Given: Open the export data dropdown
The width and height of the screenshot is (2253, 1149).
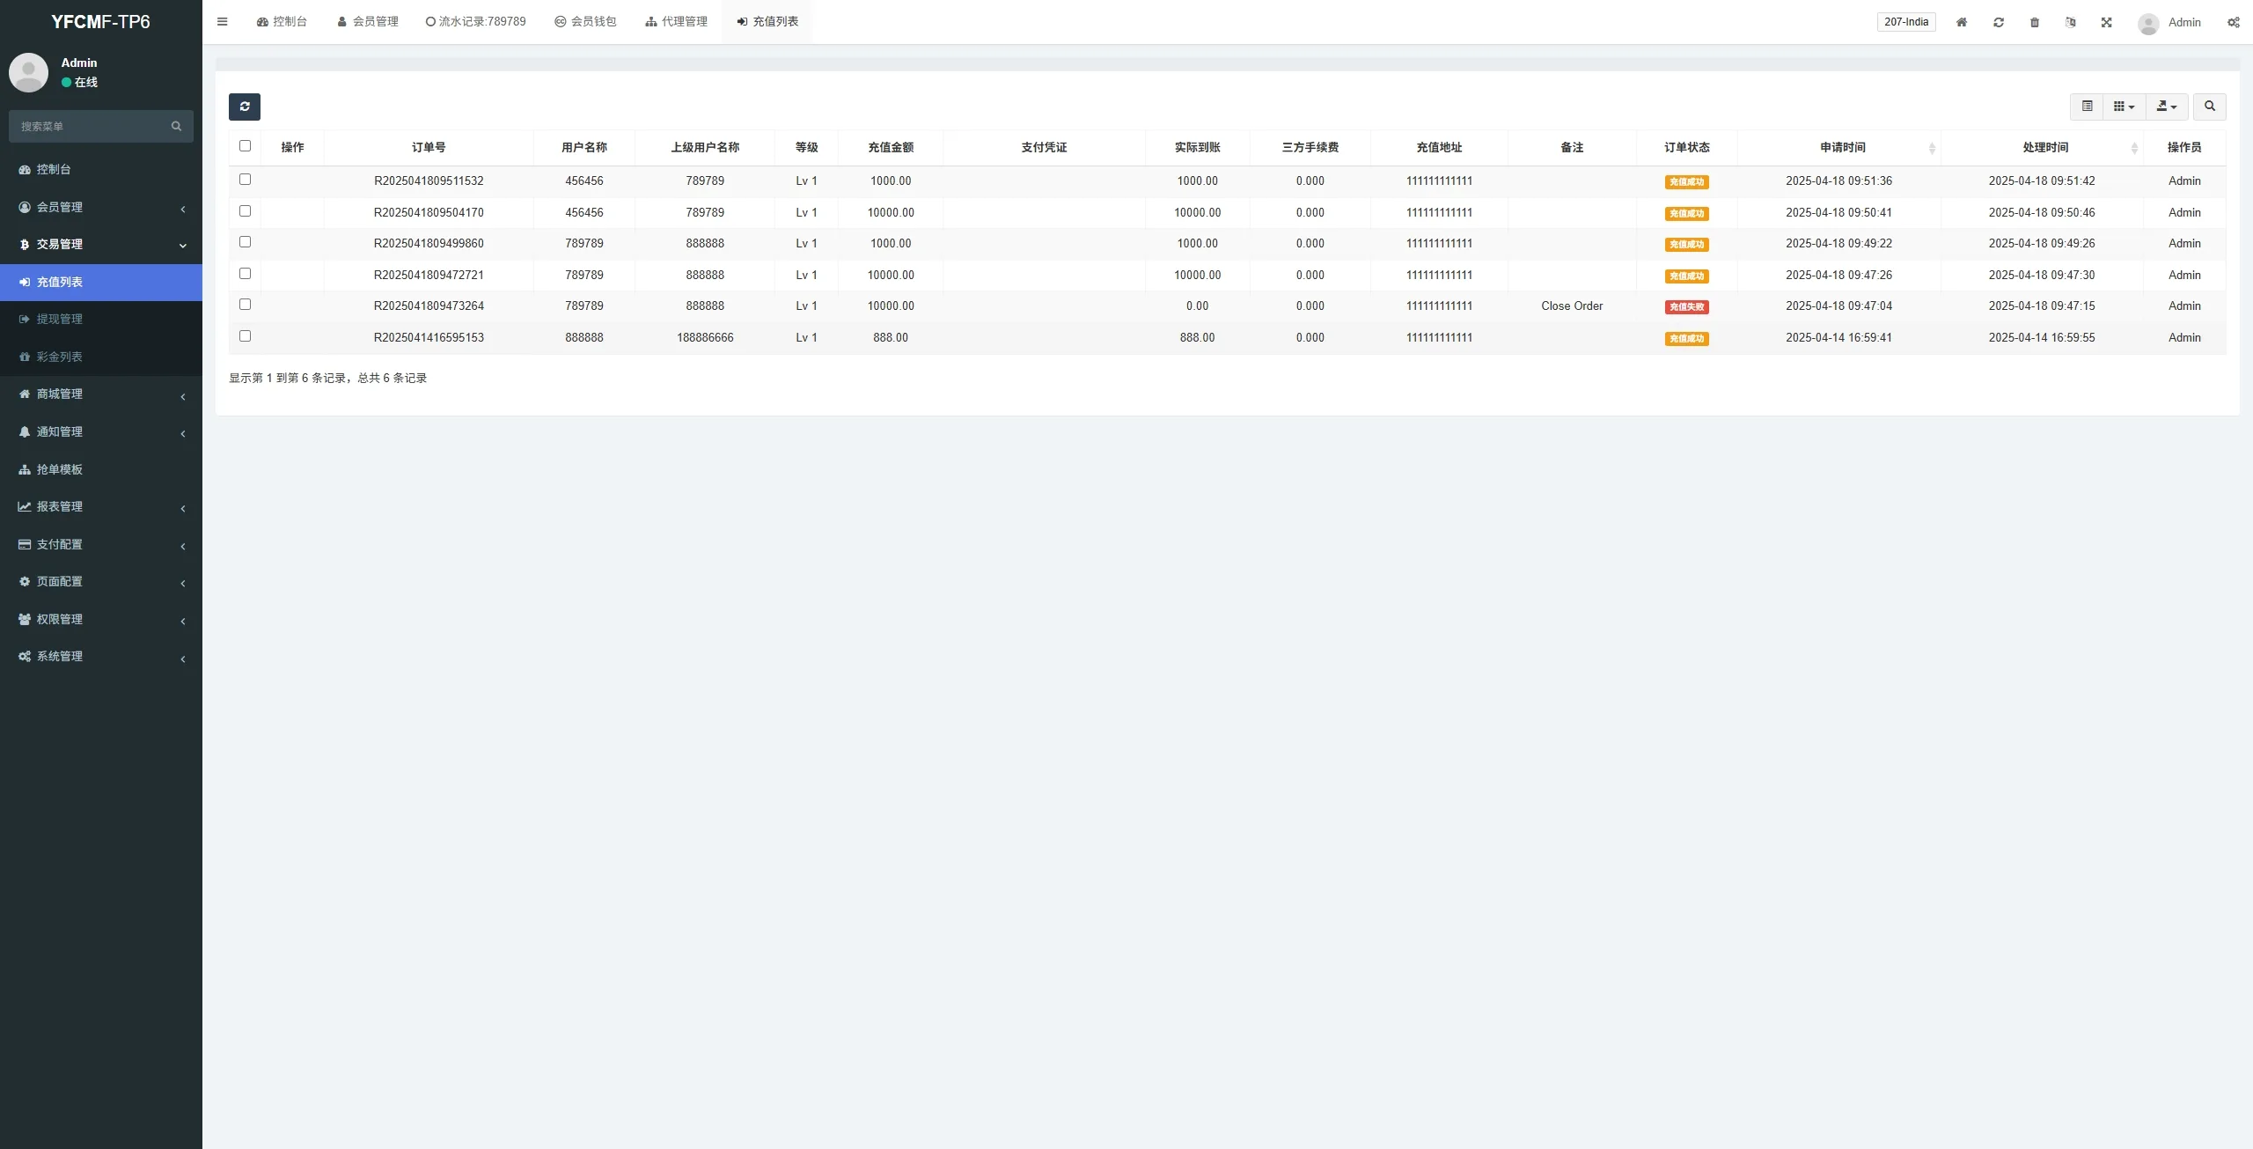Looking at the screenshot, I should 2167,107.
